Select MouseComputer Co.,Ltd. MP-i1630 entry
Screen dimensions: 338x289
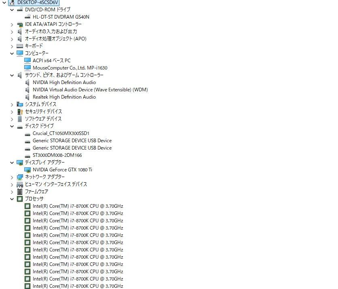70,68
